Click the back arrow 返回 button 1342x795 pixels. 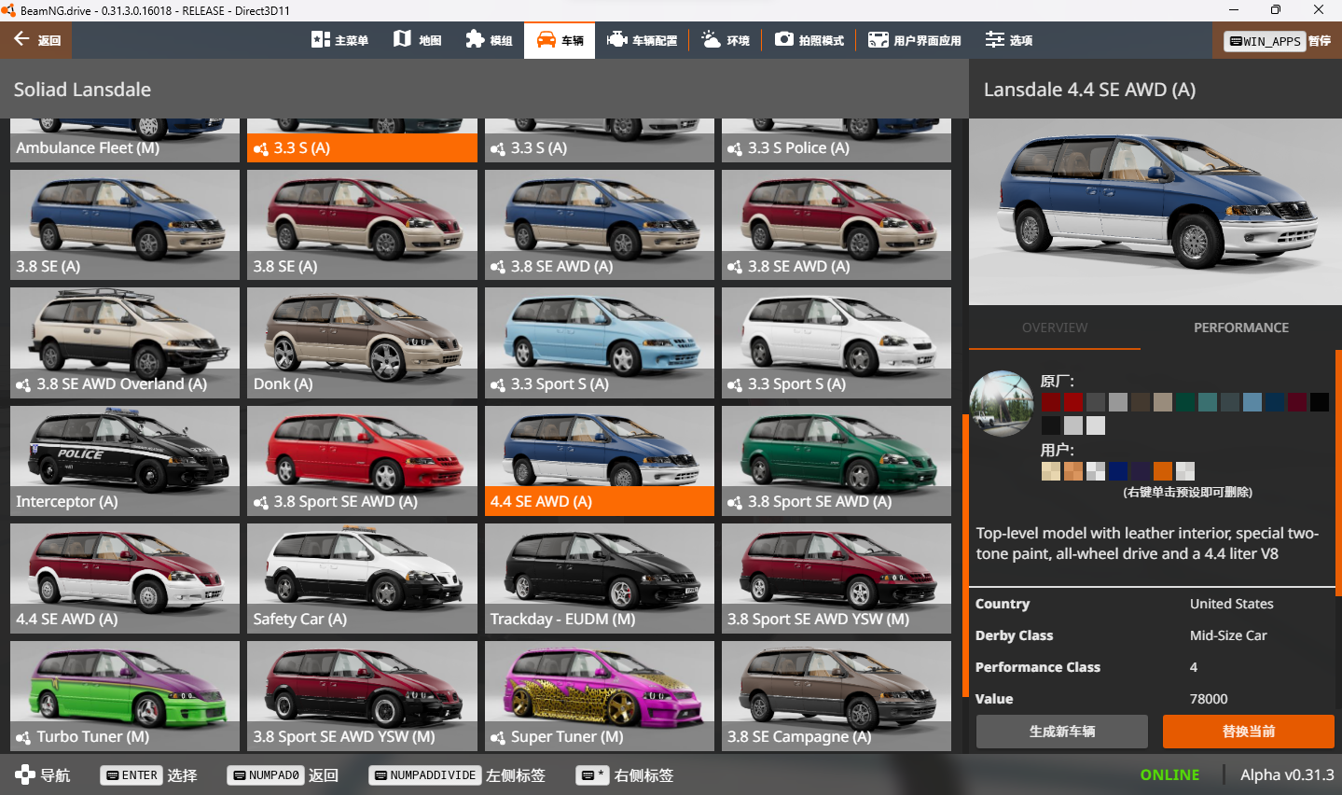[x=36, y=40]
